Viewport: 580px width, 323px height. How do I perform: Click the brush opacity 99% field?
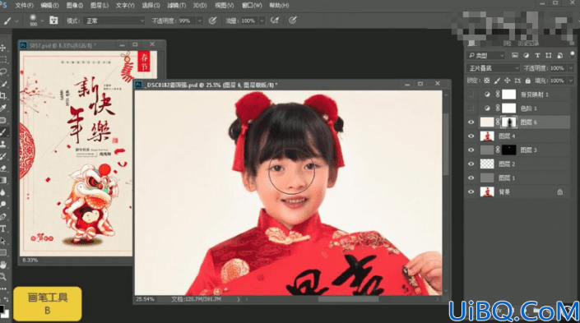coord(187,21)
